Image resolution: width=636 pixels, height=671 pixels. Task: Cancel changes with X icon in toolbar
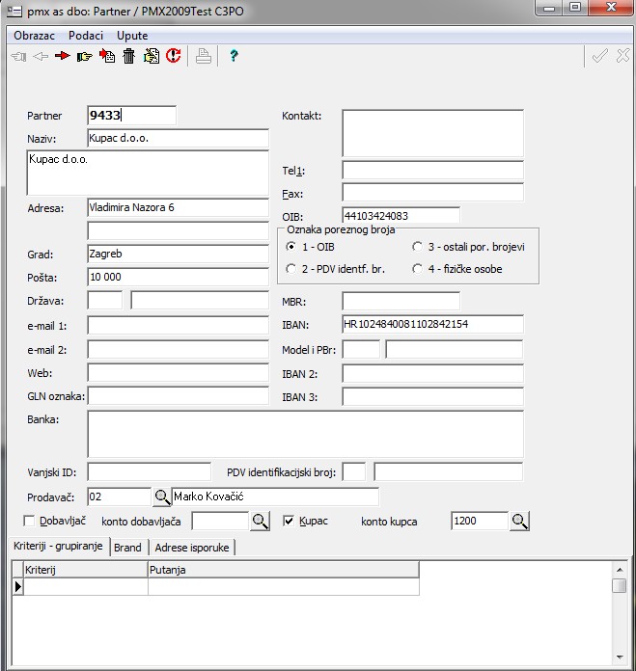pyautogui.click(x=623, y=56)
